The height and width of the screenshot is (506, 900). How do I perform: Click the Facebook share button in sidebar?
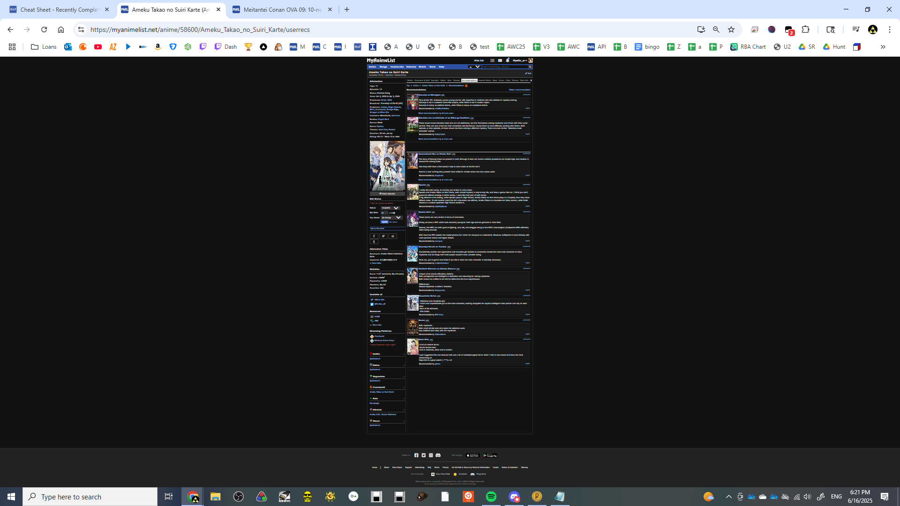point(374,236)
